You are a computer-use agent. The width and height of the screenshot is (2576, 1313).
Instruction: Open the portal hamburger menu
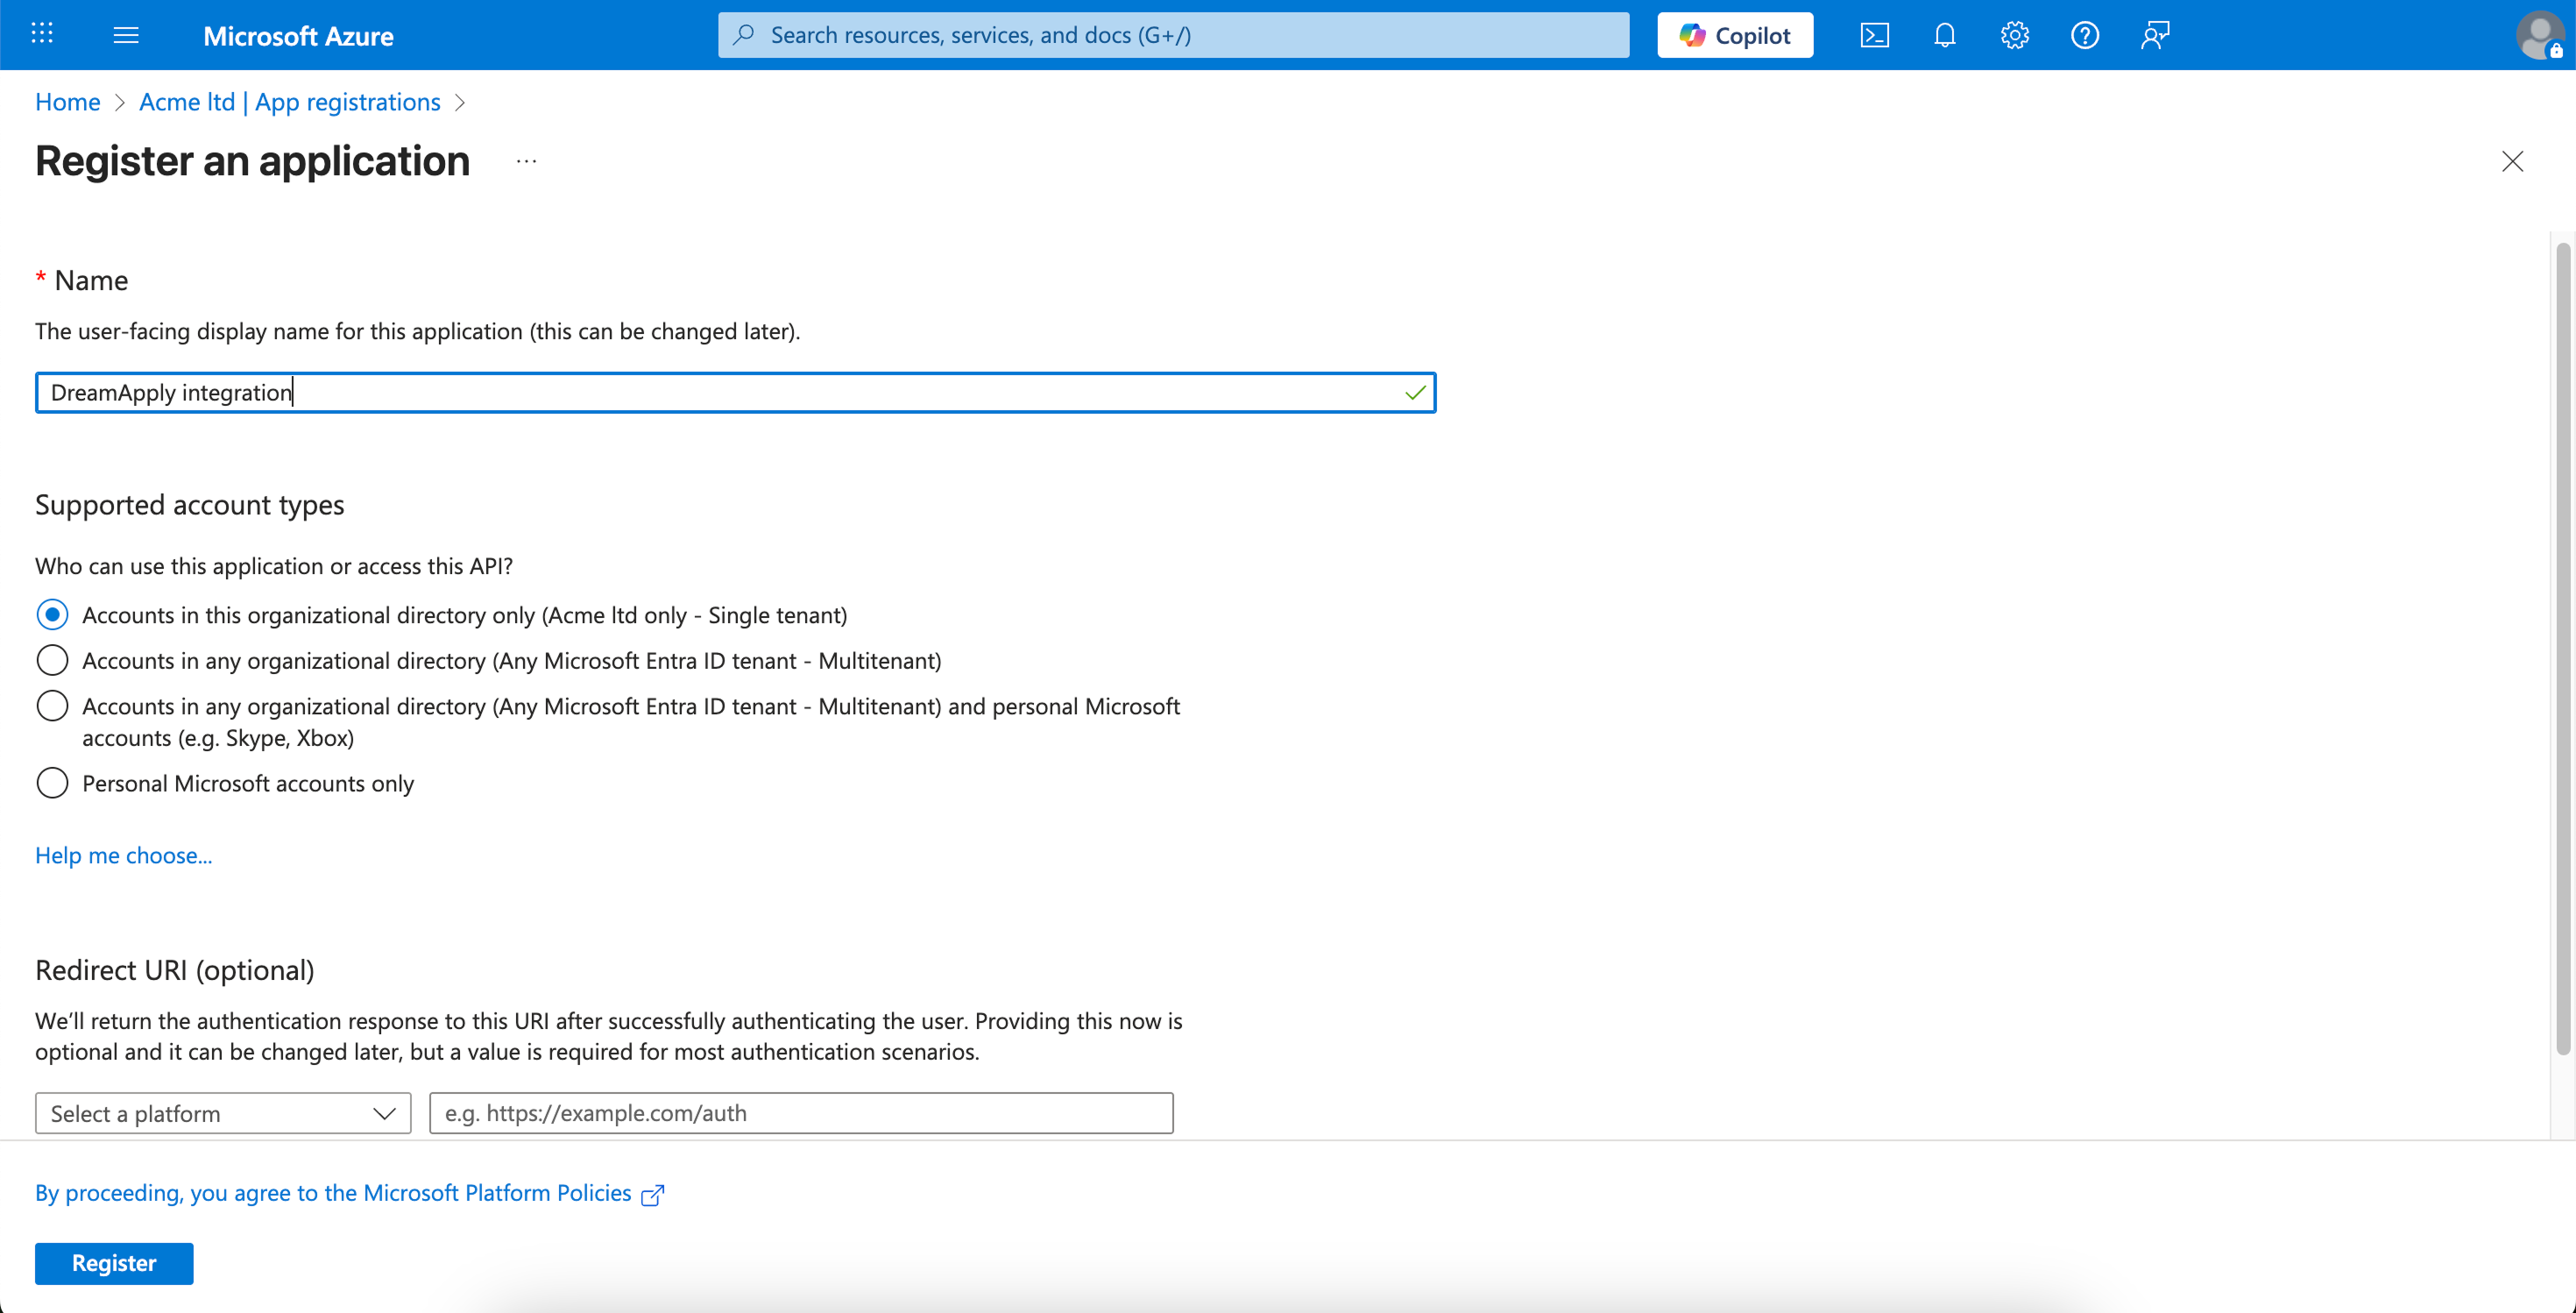point(126,35)
